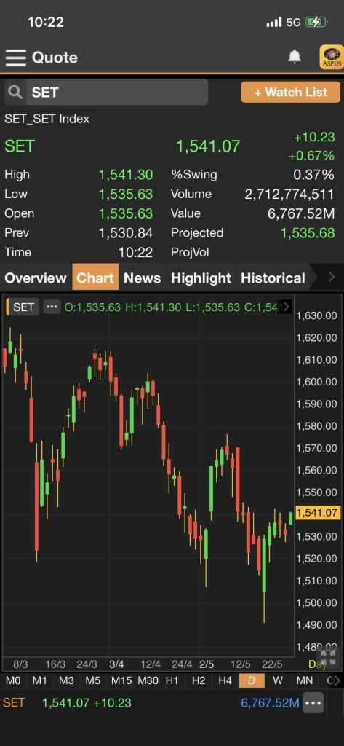The width and height of the screenshot is (344, 746).
Task: Select the W weekly timeframe
Action: [x=278, y=681]
